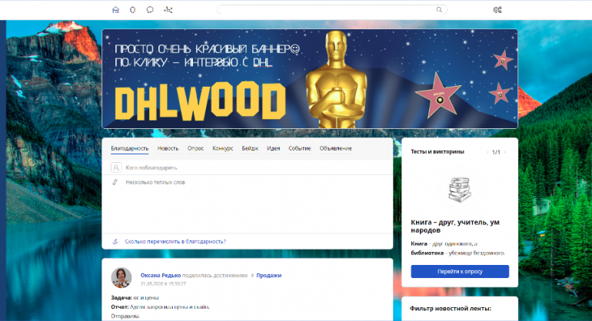Click the person icon beside recipient field
This screenshot has height=321, width=592.
point(116,167)
